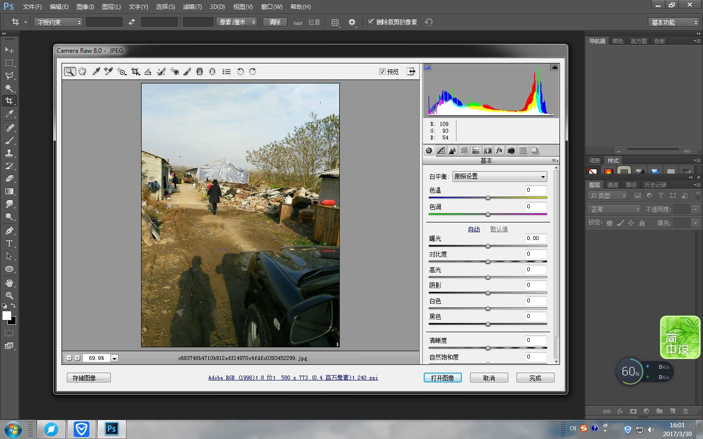Switch to the 直方图 tab
The height and width of the screenshot is (439, 703).
(639, 41)
